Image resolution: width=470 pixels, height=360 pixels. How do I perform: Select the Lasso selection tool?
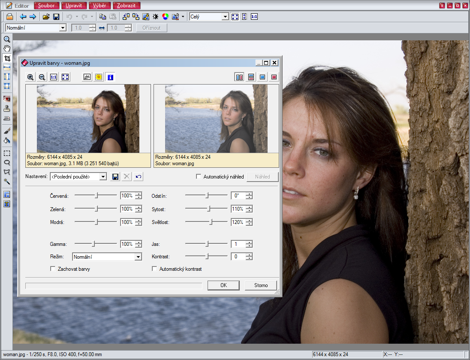click(x=6, y=163)
